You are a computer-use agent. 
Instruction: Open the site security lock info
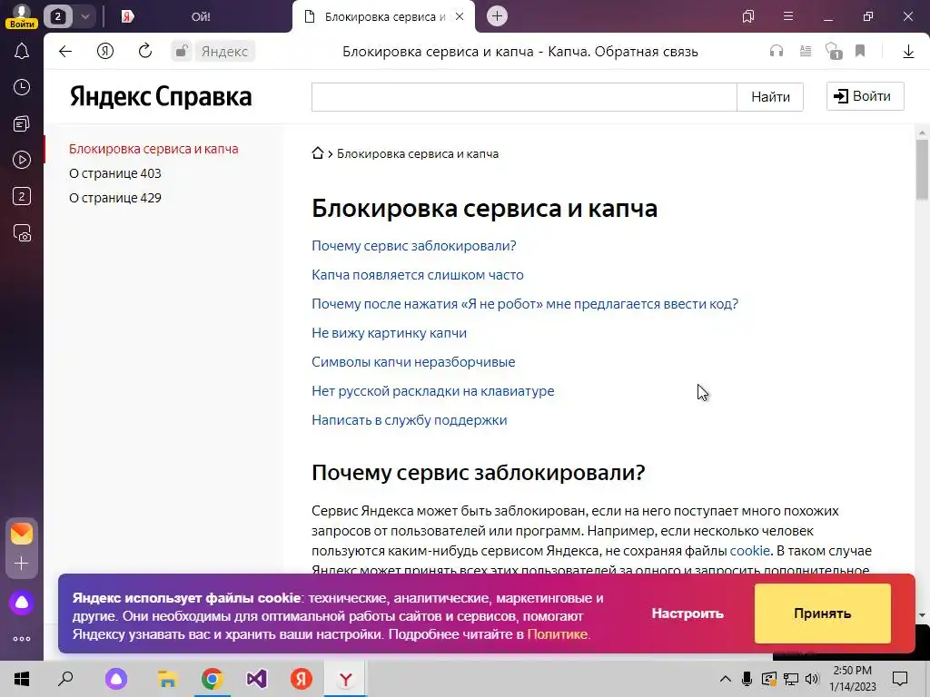182,52
